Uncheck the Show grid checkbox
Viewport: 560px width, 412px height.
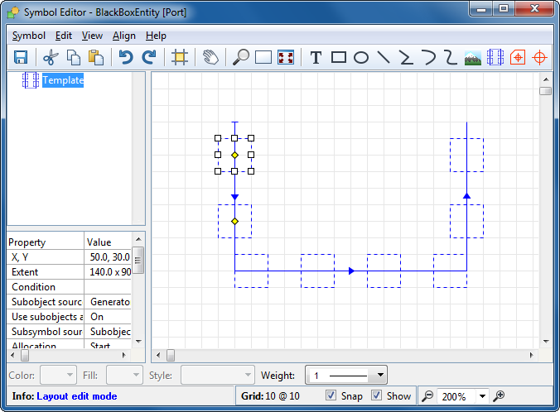click(x=377, y=396)
